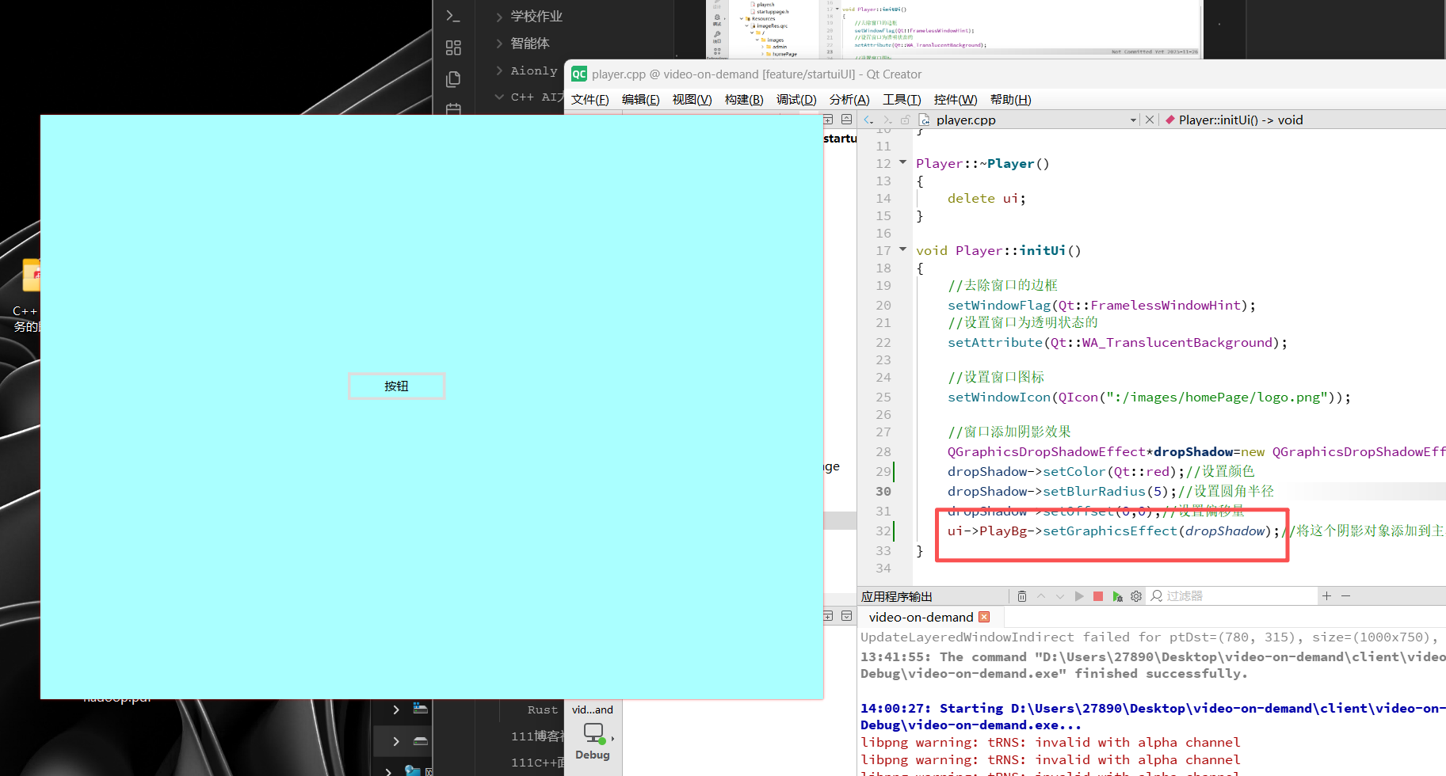
Task: Open the terminal icon in dark sidebar
Action: click(x=453, y=16)
